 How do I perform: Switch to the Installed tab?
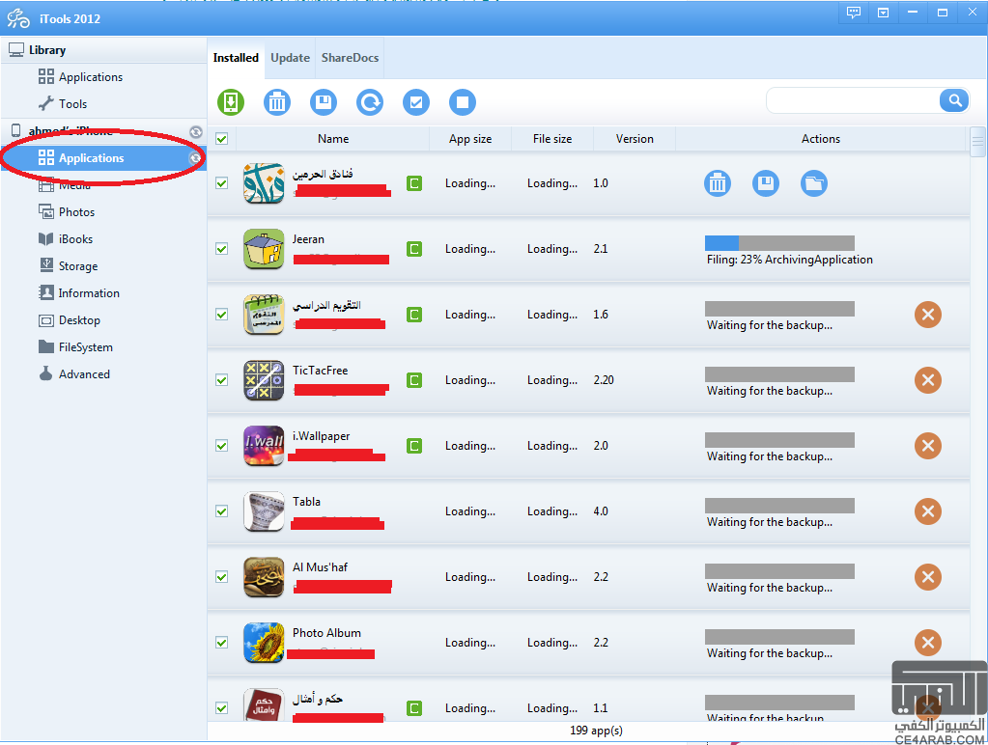pos(236,58)
